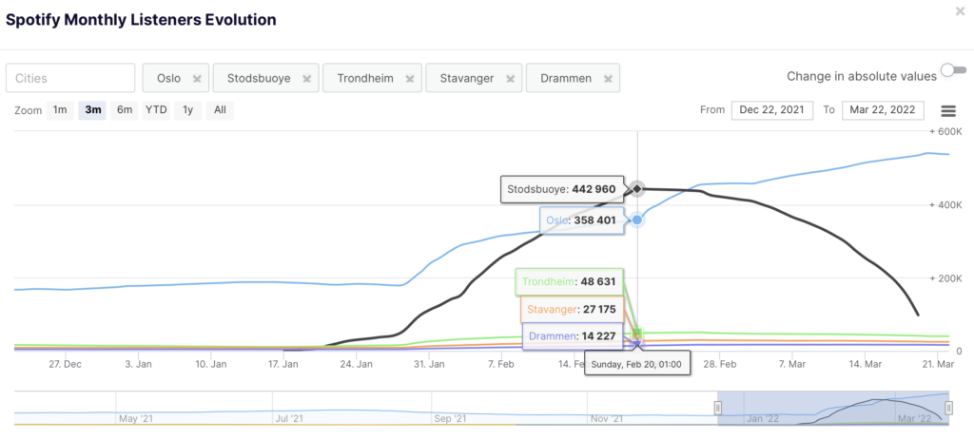The image size is (974, 440).
Task: Open the chart hamburger export menu
Action: 948,111
